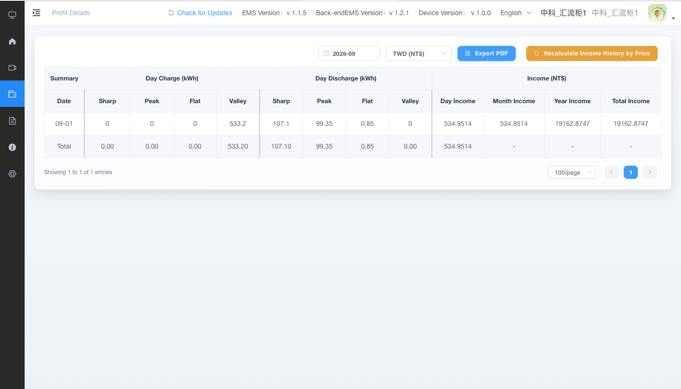
Task: Click the 19162.8747 Total Income cell
Action: 631,124
